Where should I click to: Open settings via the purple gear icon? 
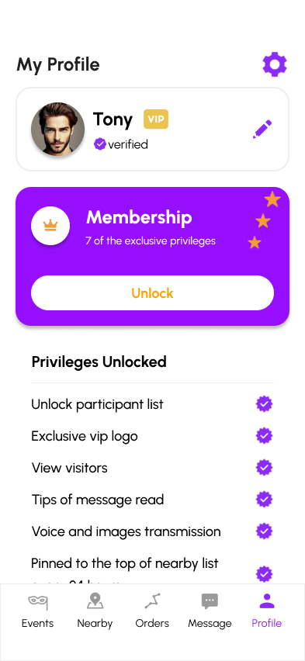[275, 64]
